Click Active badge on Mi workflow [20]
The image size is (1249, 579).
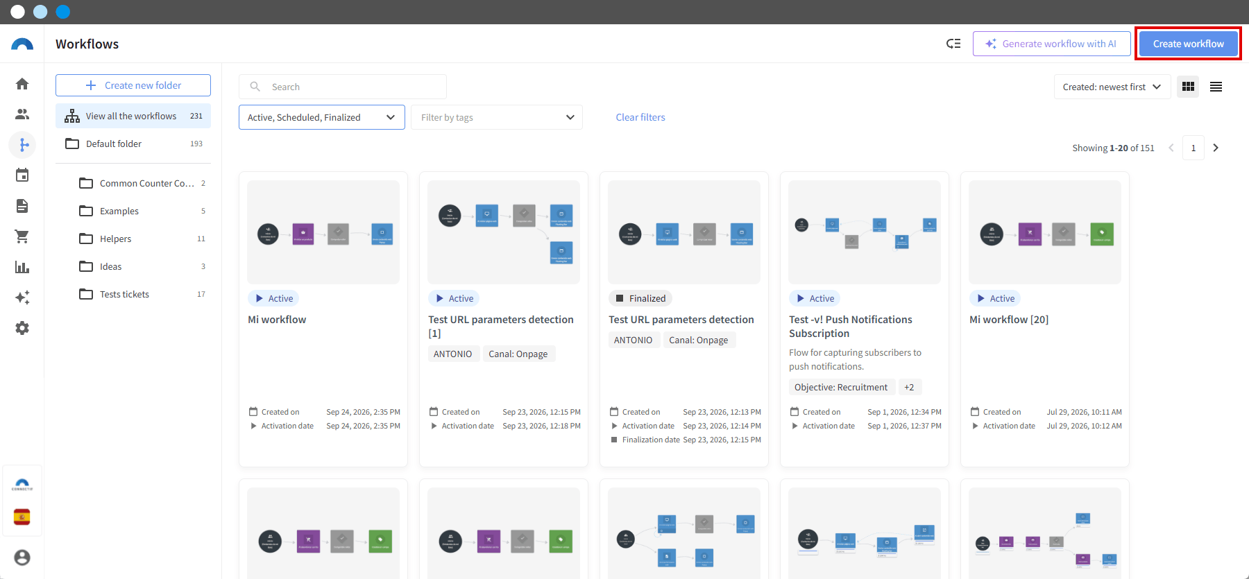[x=995, y=298]
